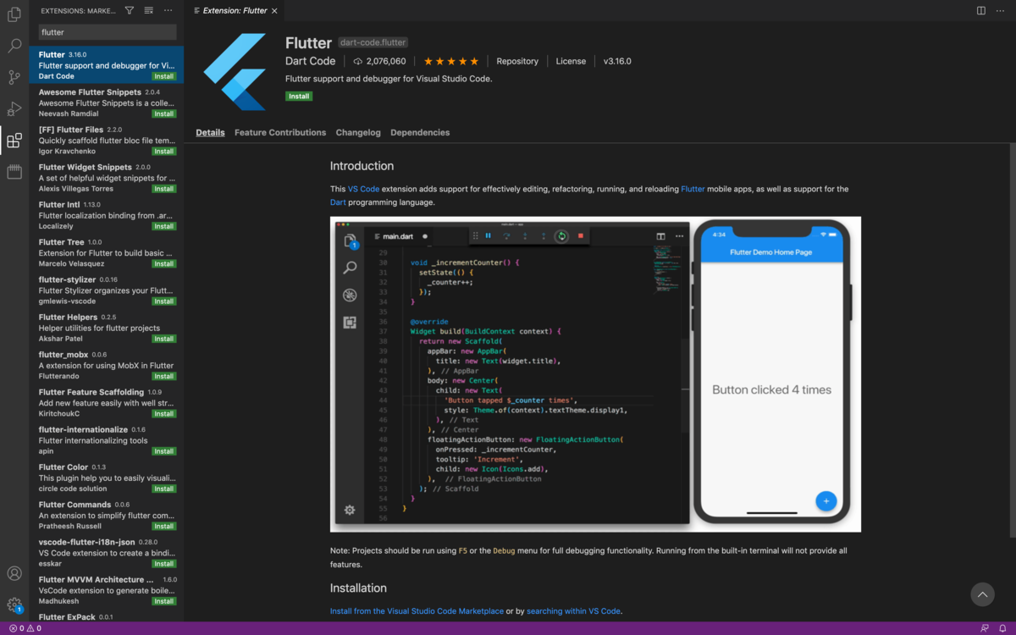Viewport: 1016px width, 635px height.
Task: Switch to the Feature Contributions tab
Action: (x=280, y=132)
